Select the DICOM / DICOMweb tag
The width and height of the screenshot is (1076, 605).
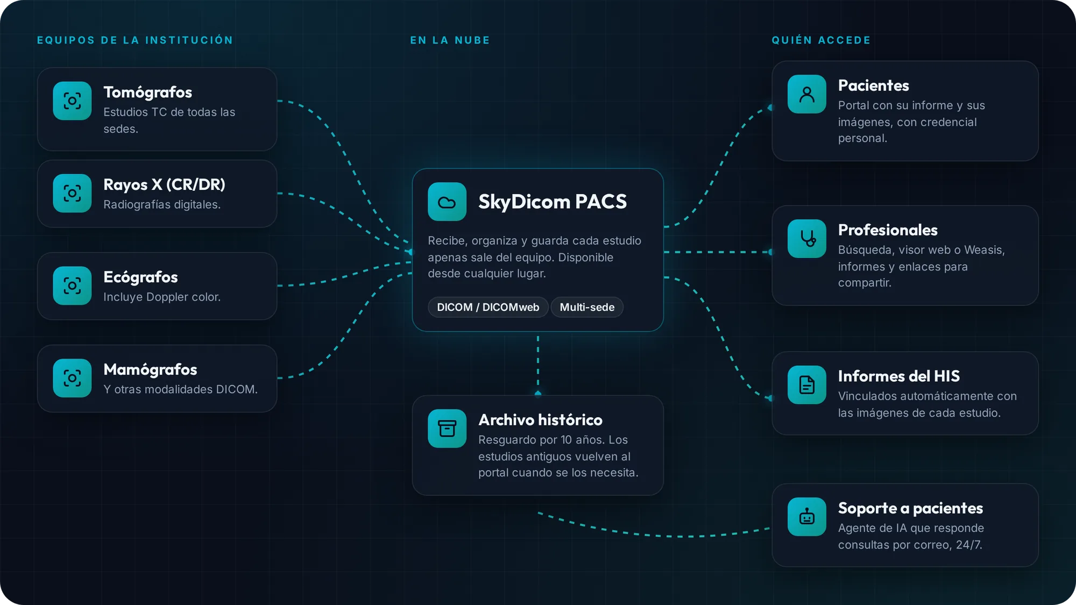coord(488,307)
